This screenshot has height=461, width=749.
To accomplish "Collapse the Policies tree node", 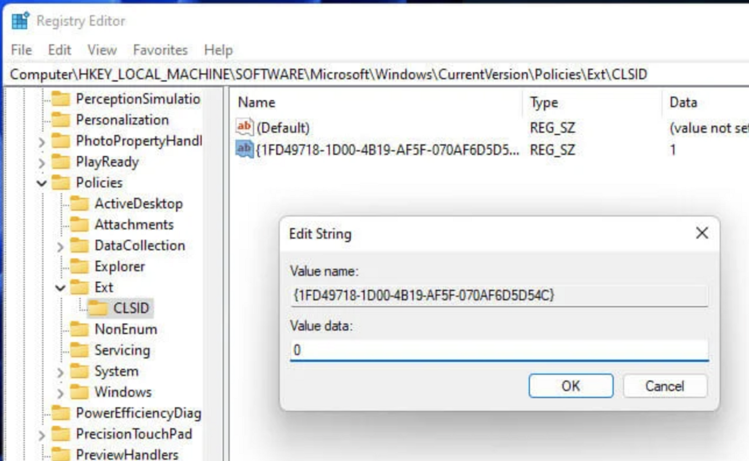I will [42, 183].
